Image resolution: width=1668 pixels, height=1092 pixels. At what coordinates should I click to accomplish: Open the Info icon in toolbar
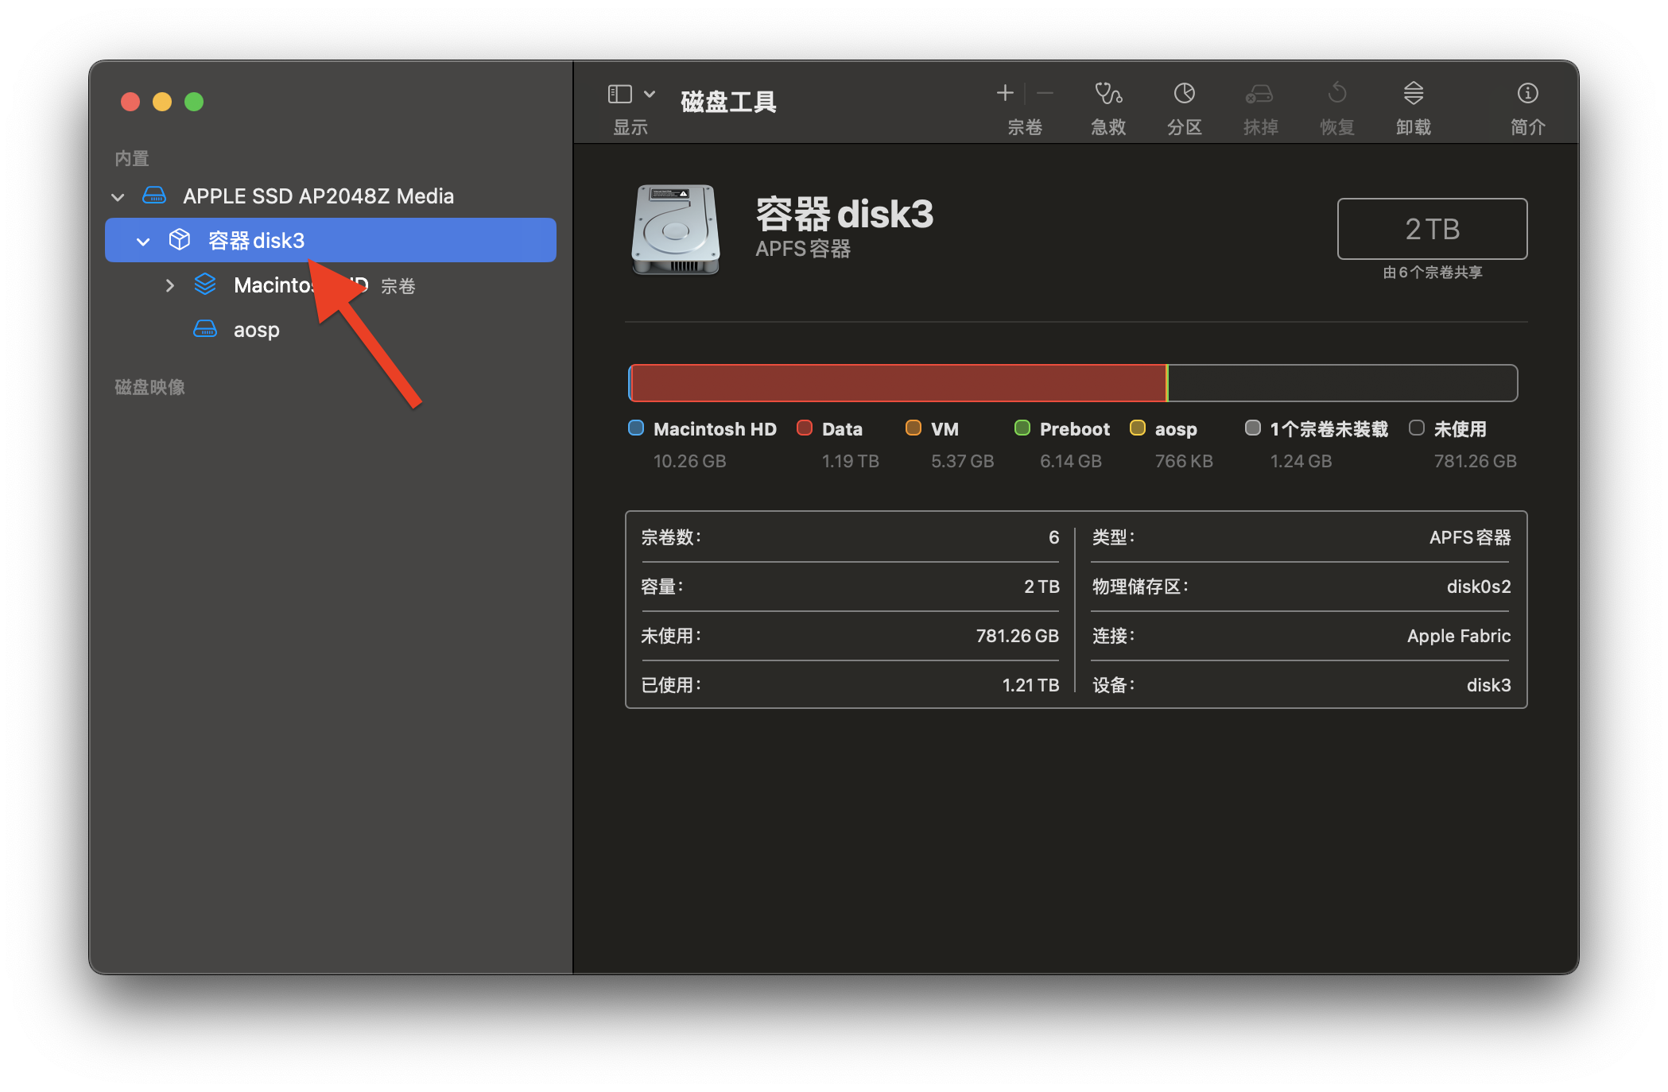point(1527,94)
